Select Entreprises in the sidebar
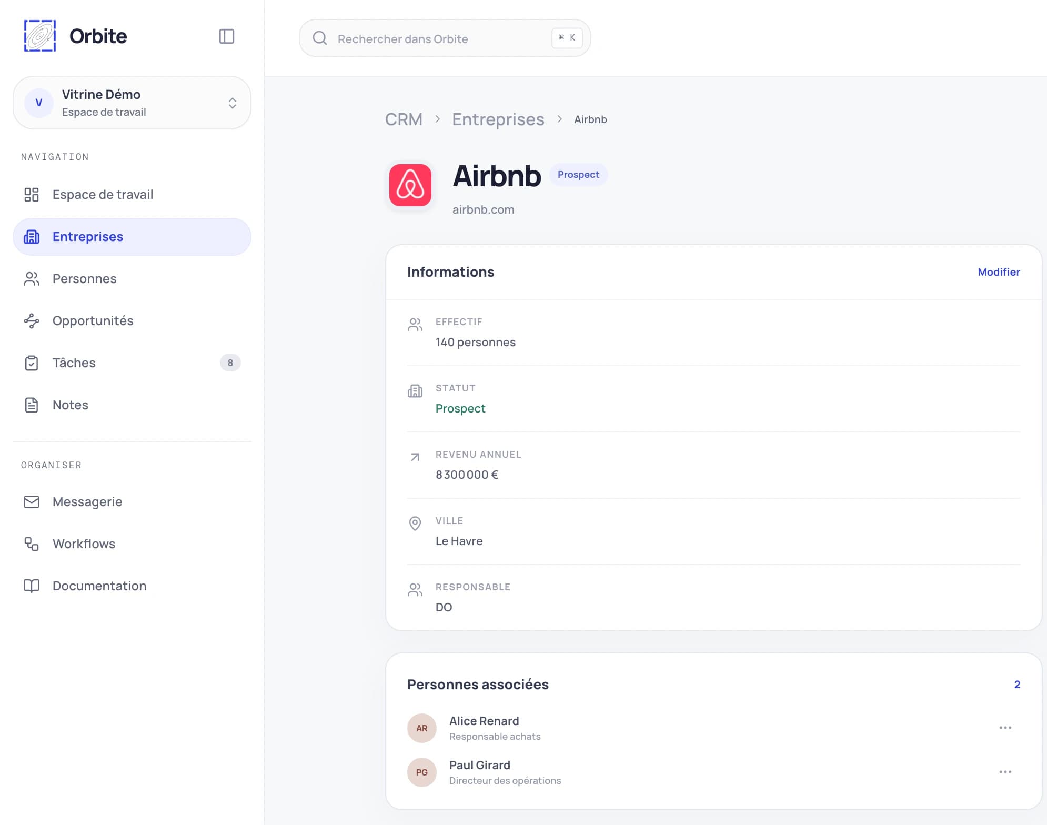The image size is (1047, 825). pos(132,237)
